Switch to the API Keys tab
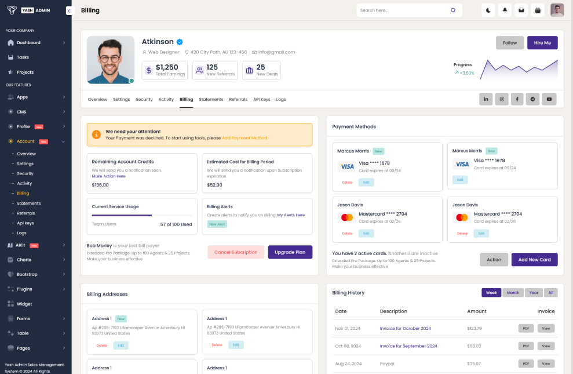 click(x=262, y=99)
